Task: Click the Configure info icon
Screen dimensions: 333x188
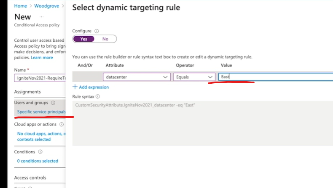Action: [97, 31]
